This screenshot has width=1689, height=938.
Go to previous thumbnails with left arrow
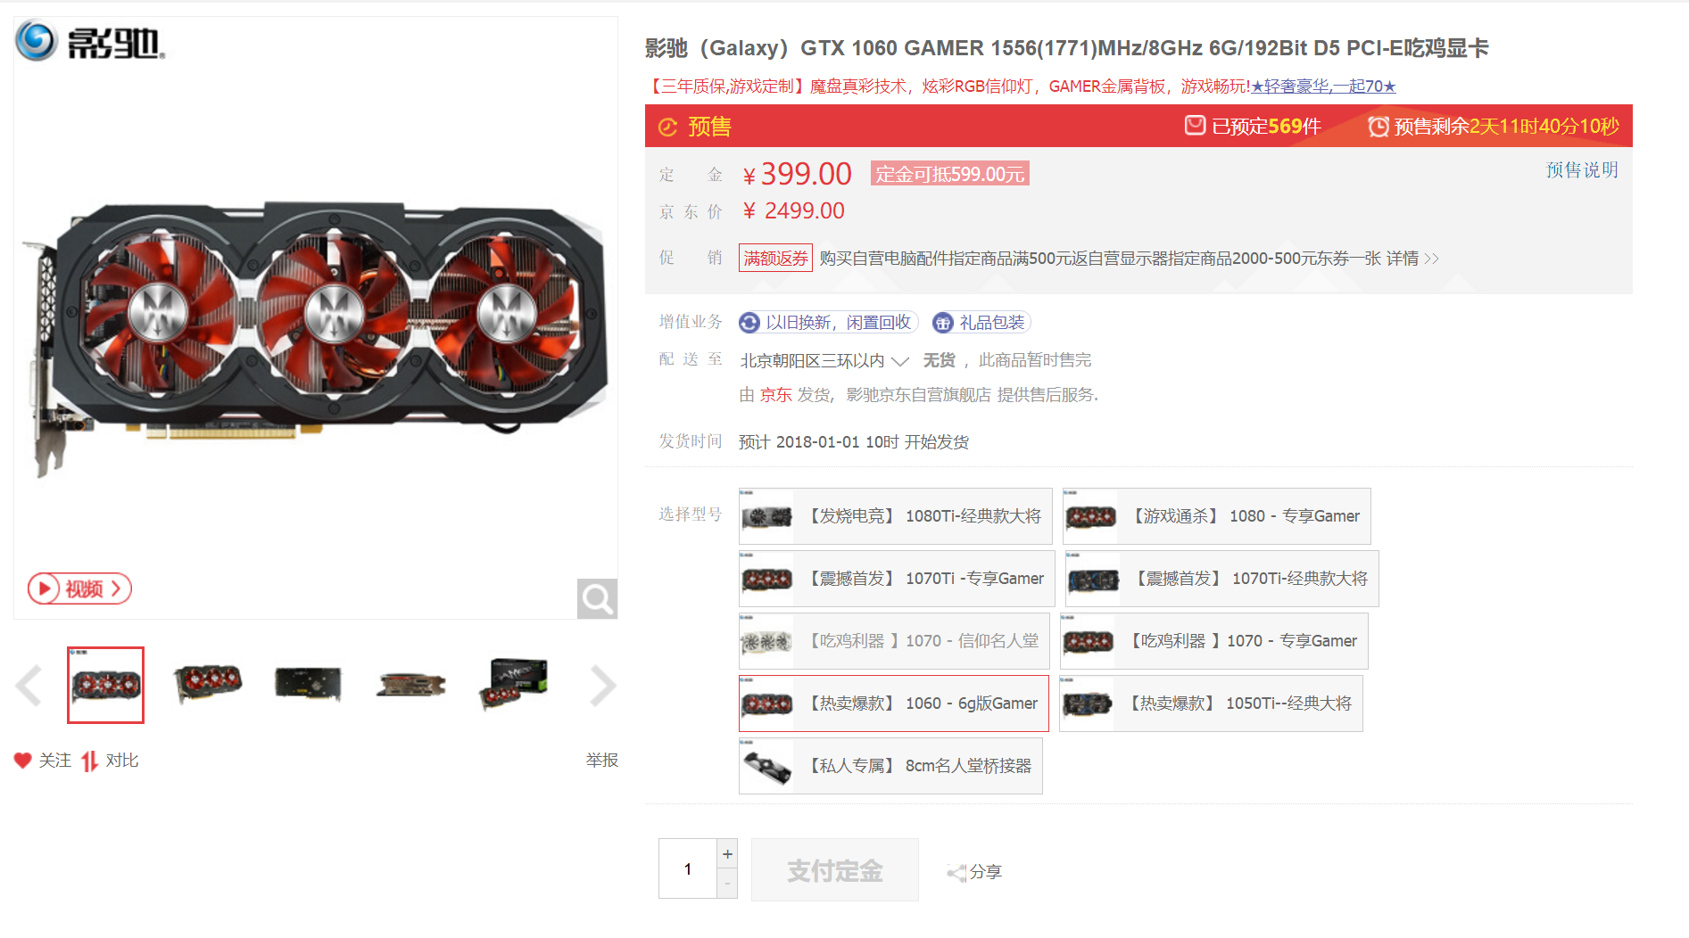pyautogui.click(x=29, y=686)
